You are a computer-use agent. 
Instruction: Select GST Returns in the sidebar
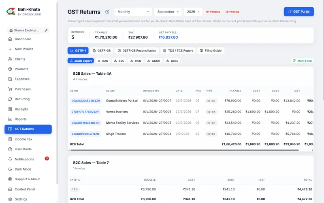click(28, 129)
